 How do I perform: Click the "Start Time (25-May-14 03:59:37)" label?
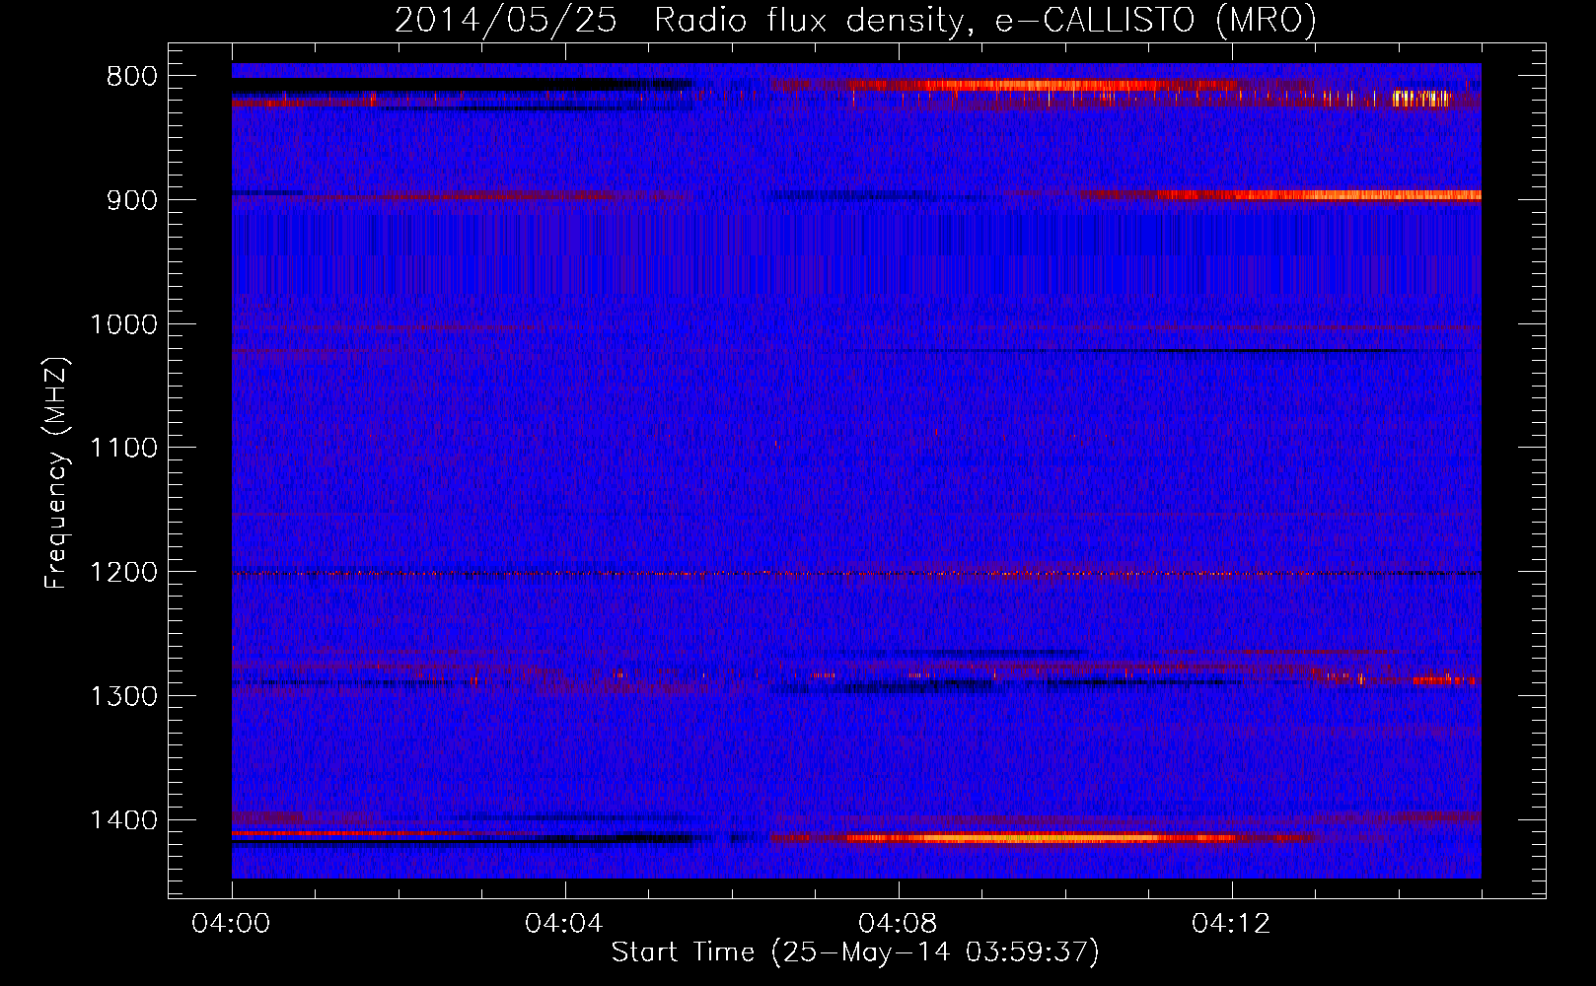click(x=855, y=952)
